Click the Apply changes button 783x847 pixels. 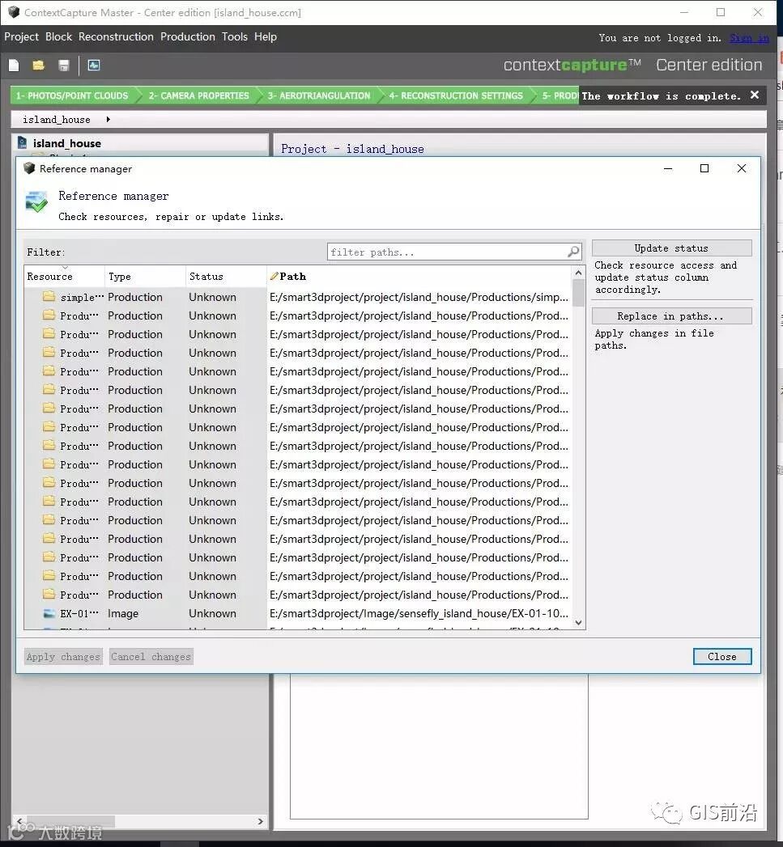click(x=63, y=656)
